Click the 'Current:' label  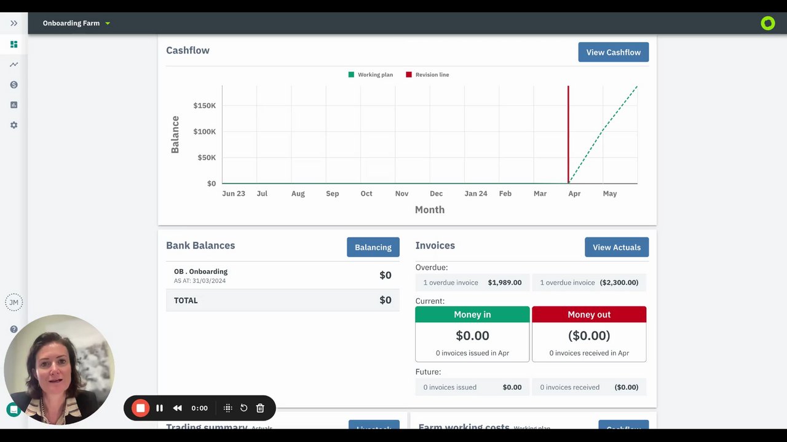[430, 301]
